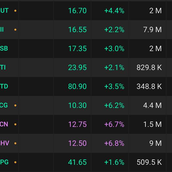The height and width of the screenshot is (172, 172).
Task: Click the +3.0% change value
Action: click(x=114, y=49)
